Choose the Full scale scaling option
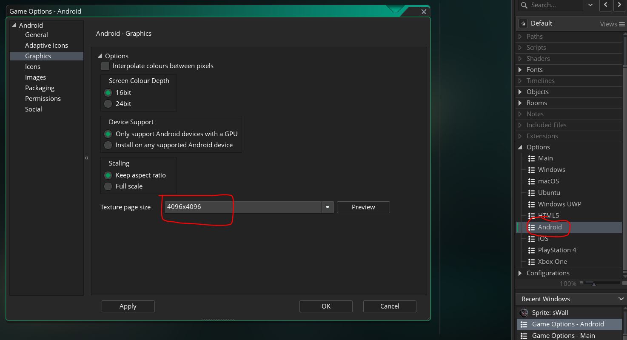 [108, 186]
